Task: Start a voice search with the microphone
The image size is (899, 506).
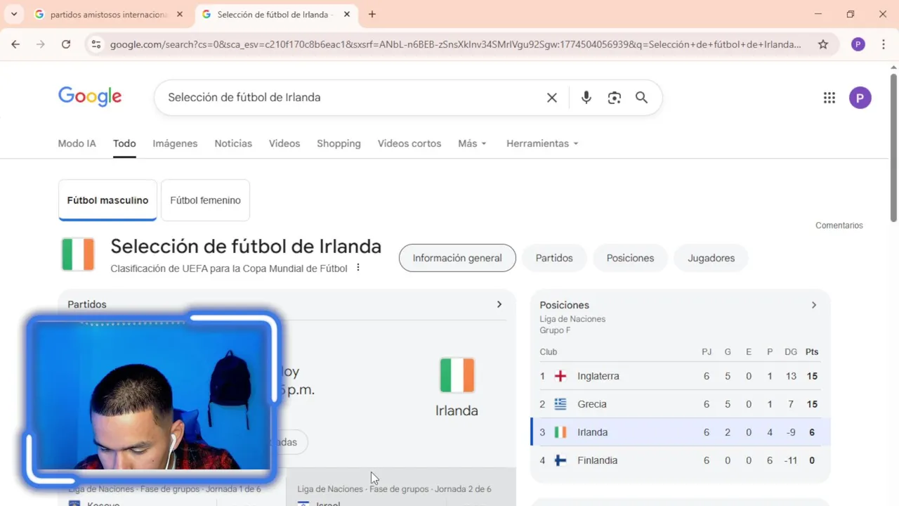Action: (586, 98)
